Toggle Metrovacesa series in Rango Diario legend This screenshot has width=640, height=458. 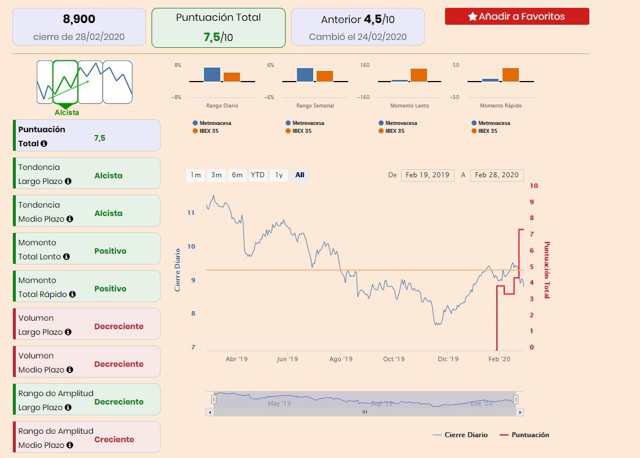pyautogui.click(x=212, y=123)
